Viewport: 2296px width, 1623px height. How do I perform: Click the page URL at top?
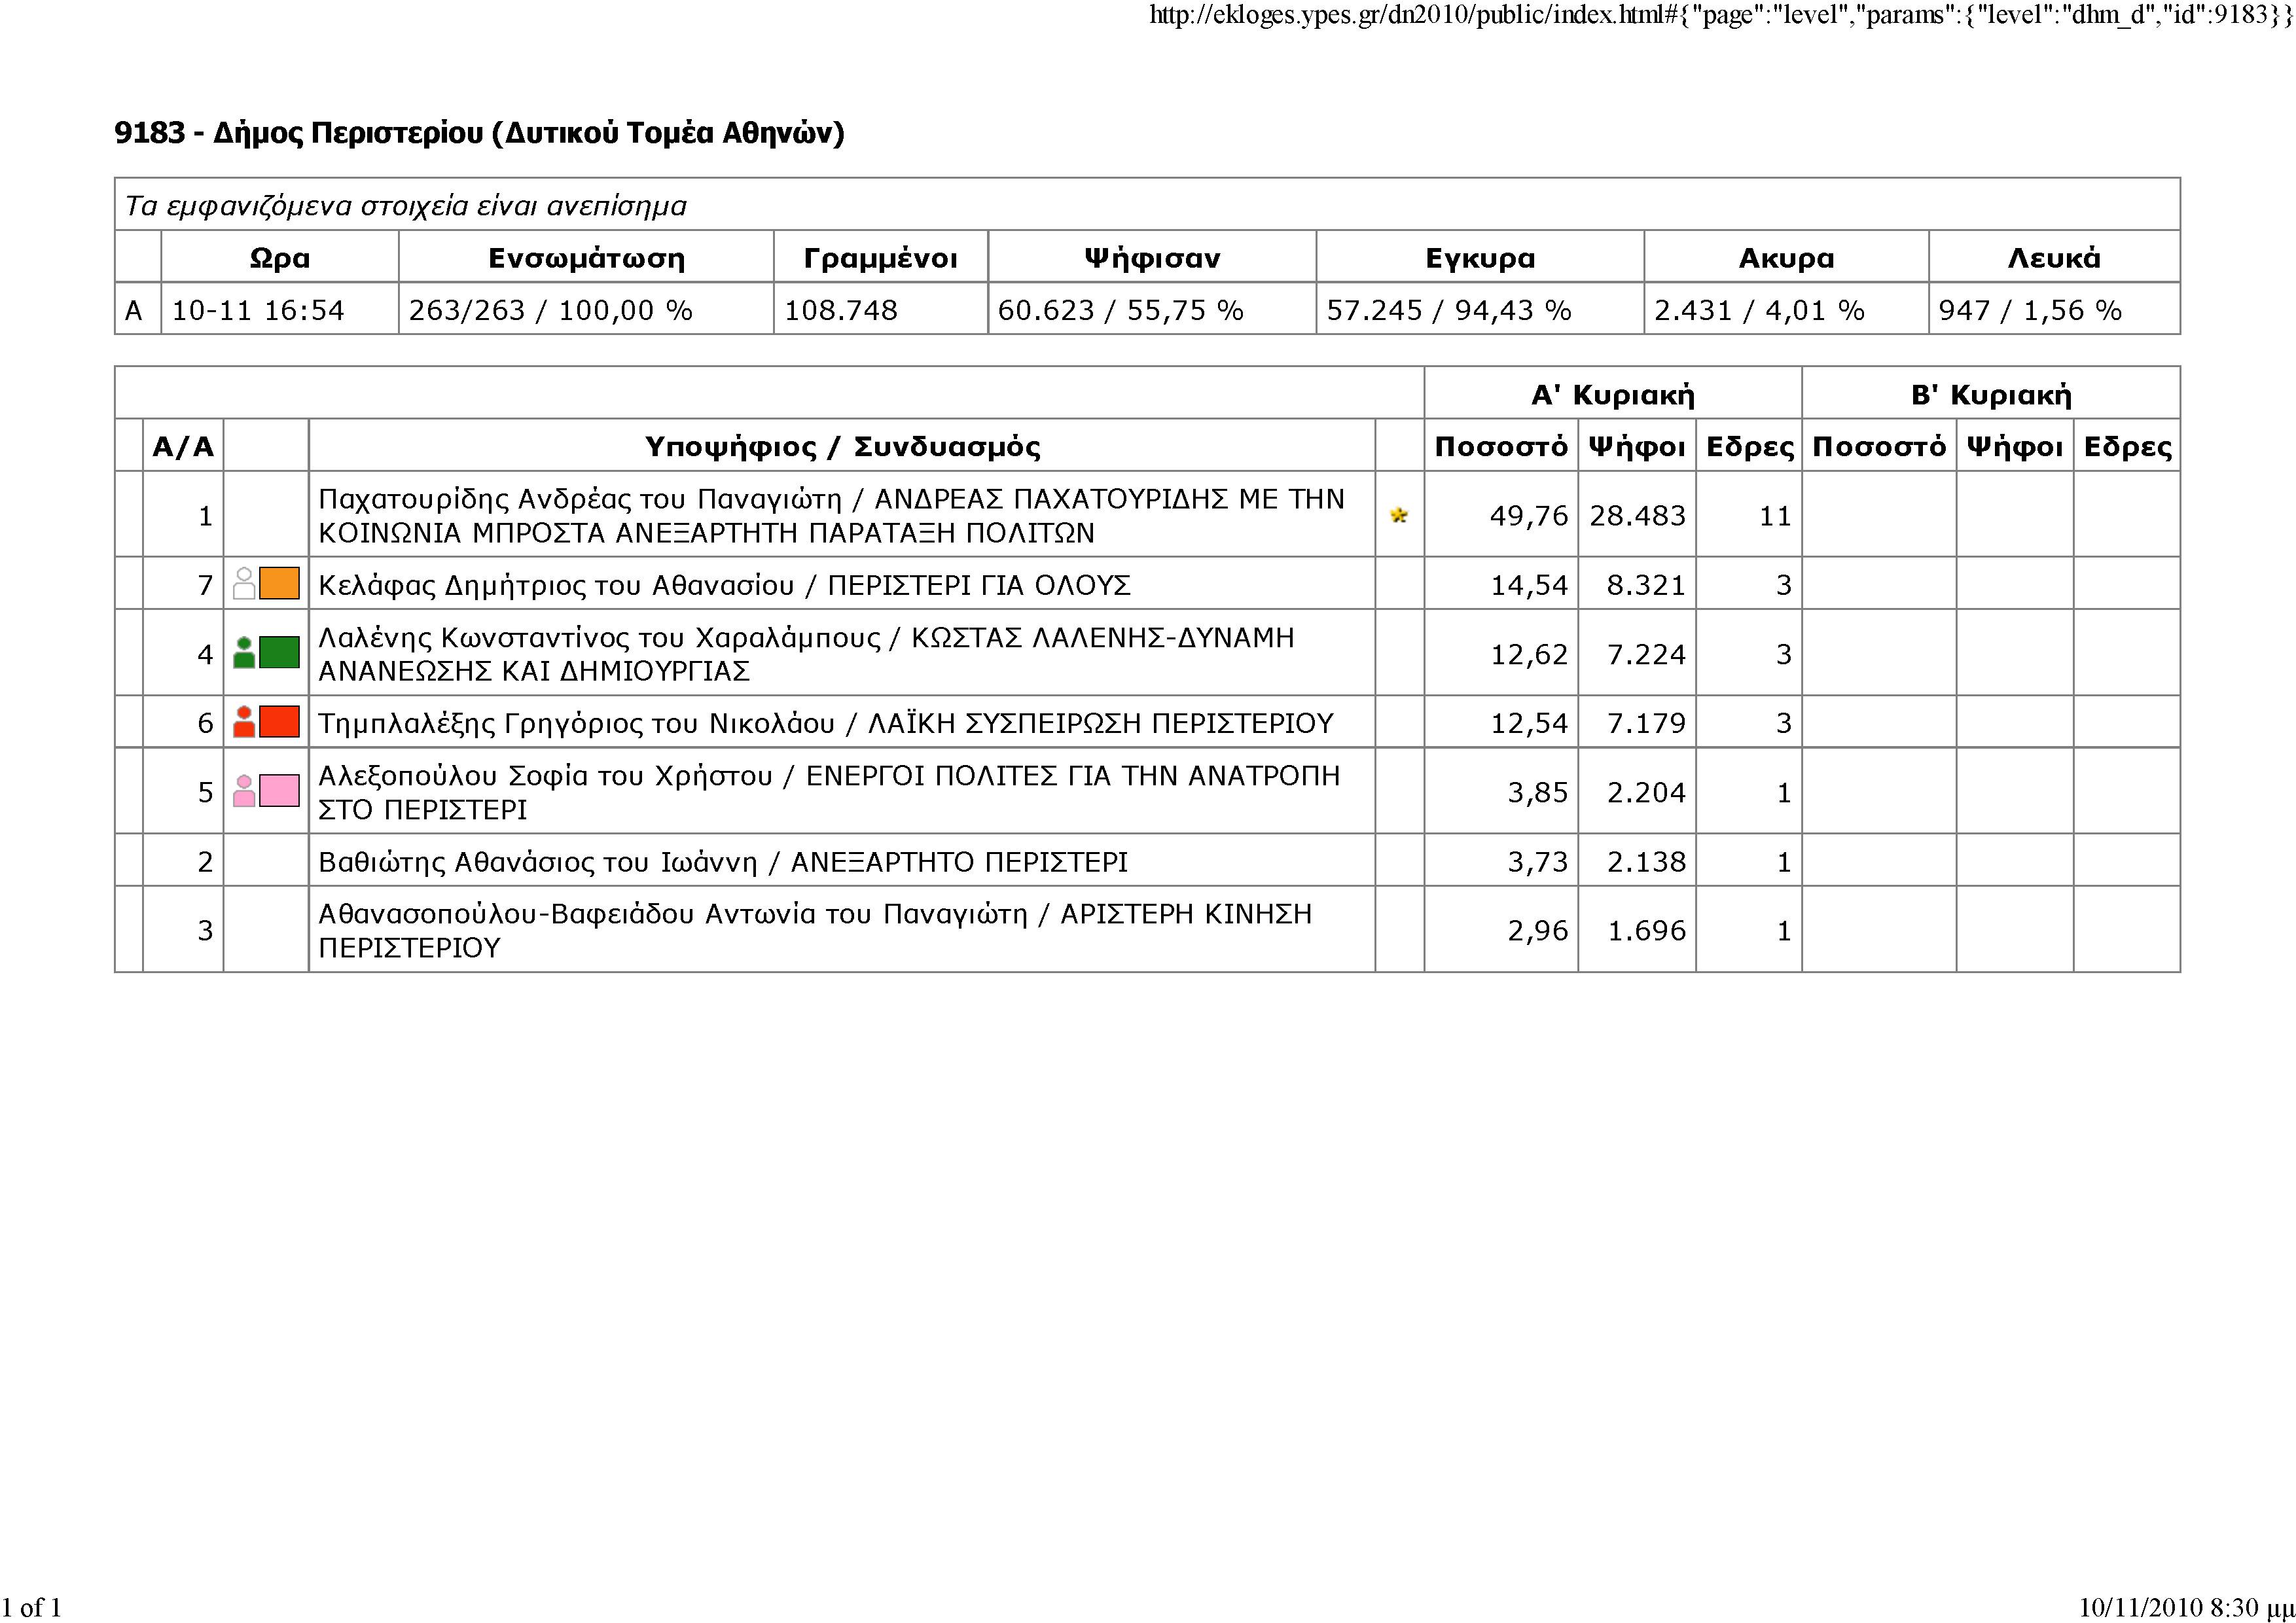[x=1721, y=16]
